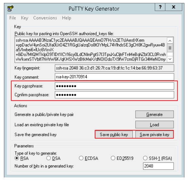Click the Load button
The height and width of the screenshot is (181, 188).
tap(154, 125)
